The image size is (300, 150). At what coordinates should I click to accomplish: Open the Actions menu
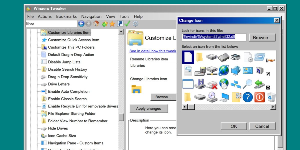coord(45,16)
